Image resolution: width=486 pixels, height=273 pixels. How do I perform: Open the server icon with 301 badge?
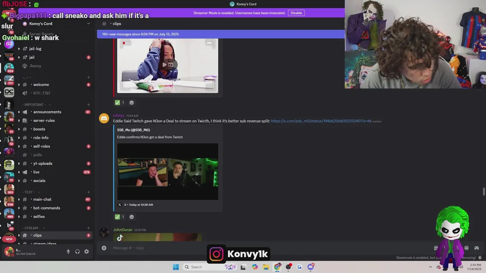click(9, 189)
